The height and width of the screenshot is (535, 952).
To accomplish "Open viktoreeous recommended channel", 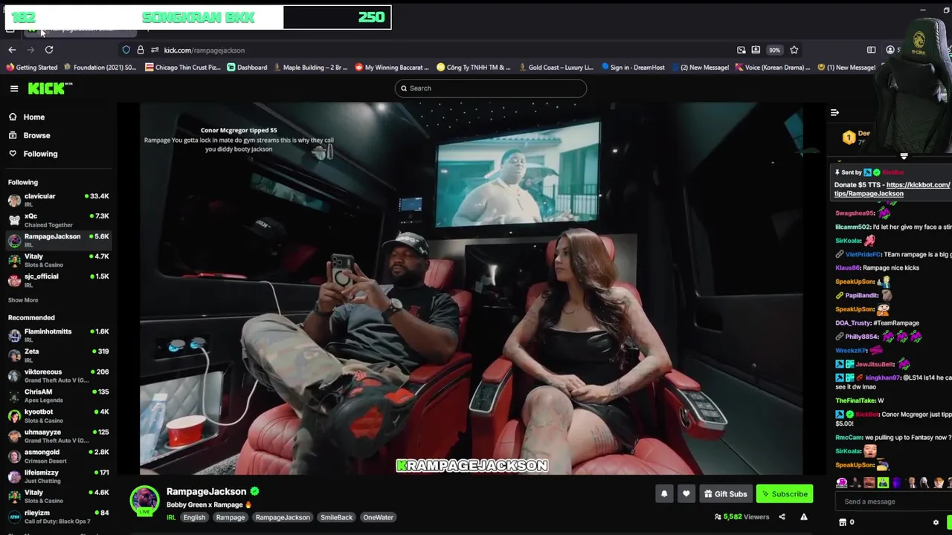I will point(58,375).
